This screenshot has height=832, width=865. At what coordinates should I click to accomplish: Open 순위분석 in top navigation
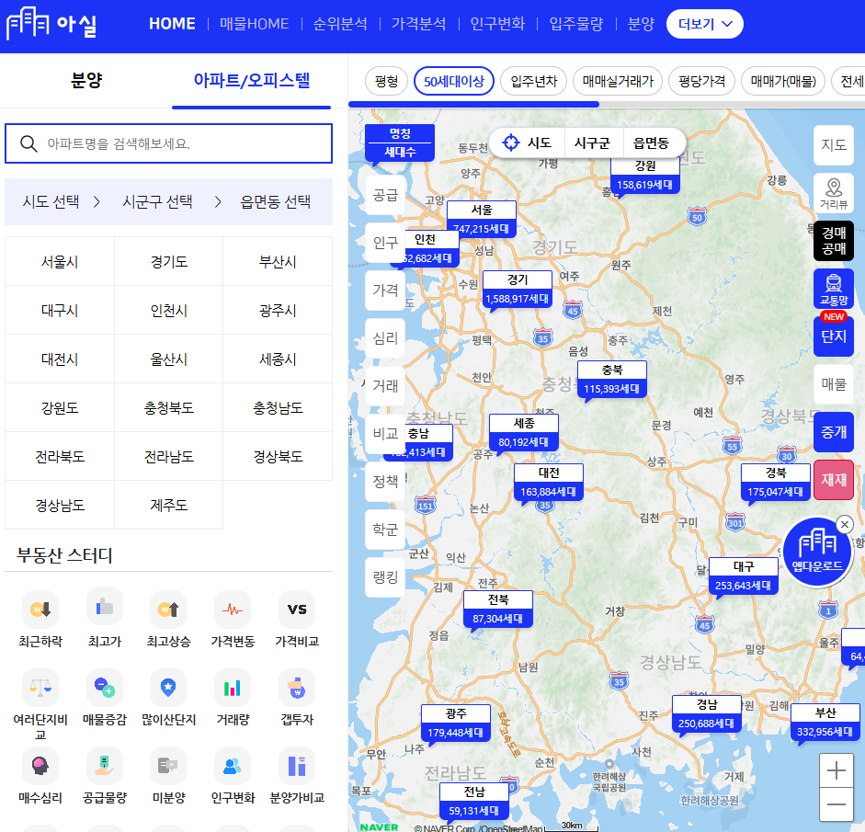[x=340, y=24]
